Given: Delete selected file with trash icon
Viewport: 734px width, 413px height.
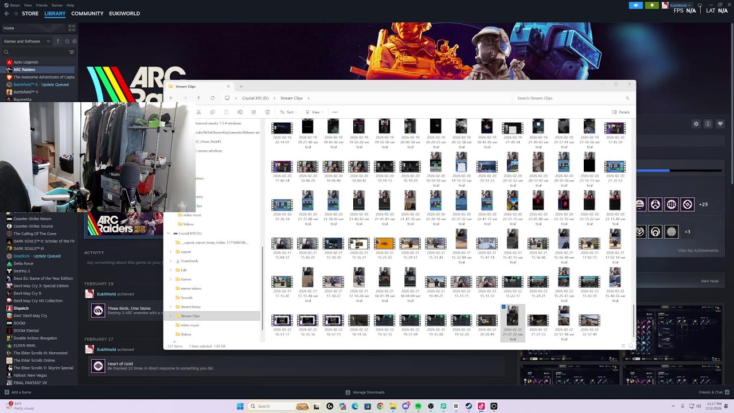Looking at the screenshot, I should (x=267, y=112).
